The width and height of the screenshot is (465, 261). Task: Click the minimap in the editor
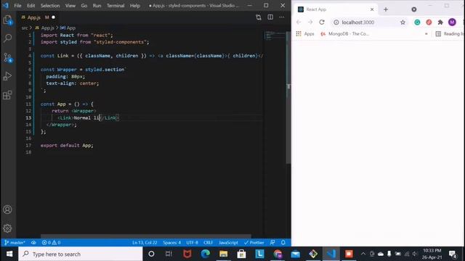click(x=275, y=36)
